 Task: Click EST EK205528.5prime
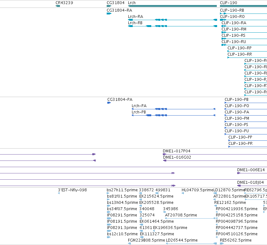[156, 203]
